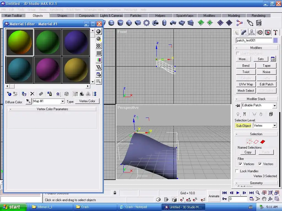282x211 pixels.
Task: Click Reset Map X icon in Material Editor
Action: 32,94
